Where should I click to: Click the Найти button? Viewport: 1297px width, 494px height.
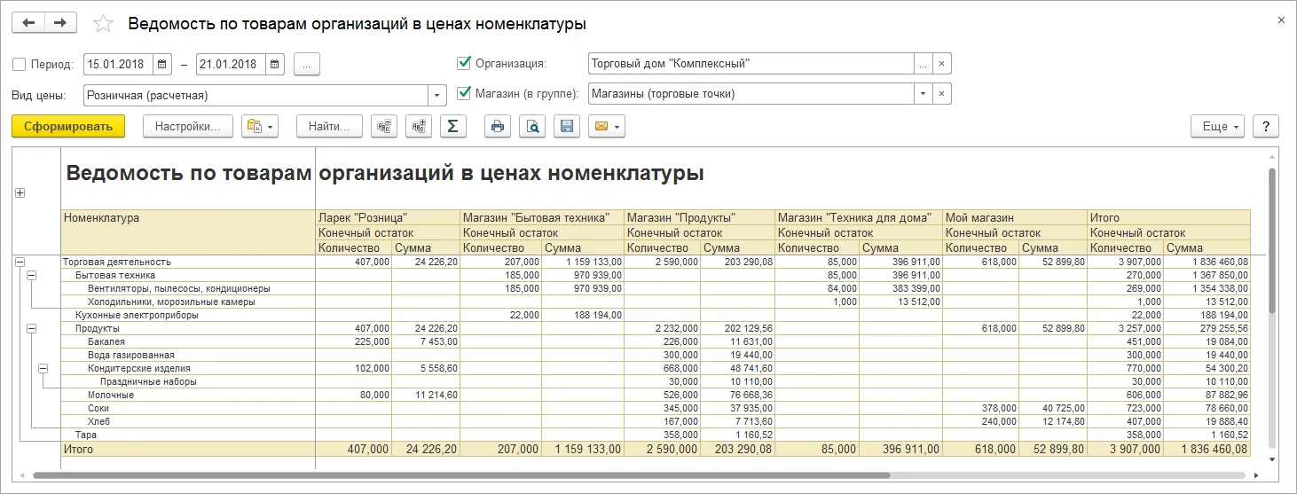point(329,127)
